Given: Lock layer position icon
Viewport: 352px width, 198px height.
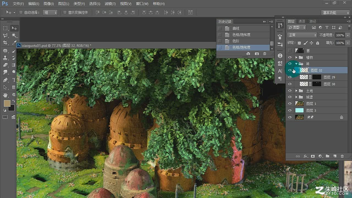Looking at the screenshot, I should 311,43.
